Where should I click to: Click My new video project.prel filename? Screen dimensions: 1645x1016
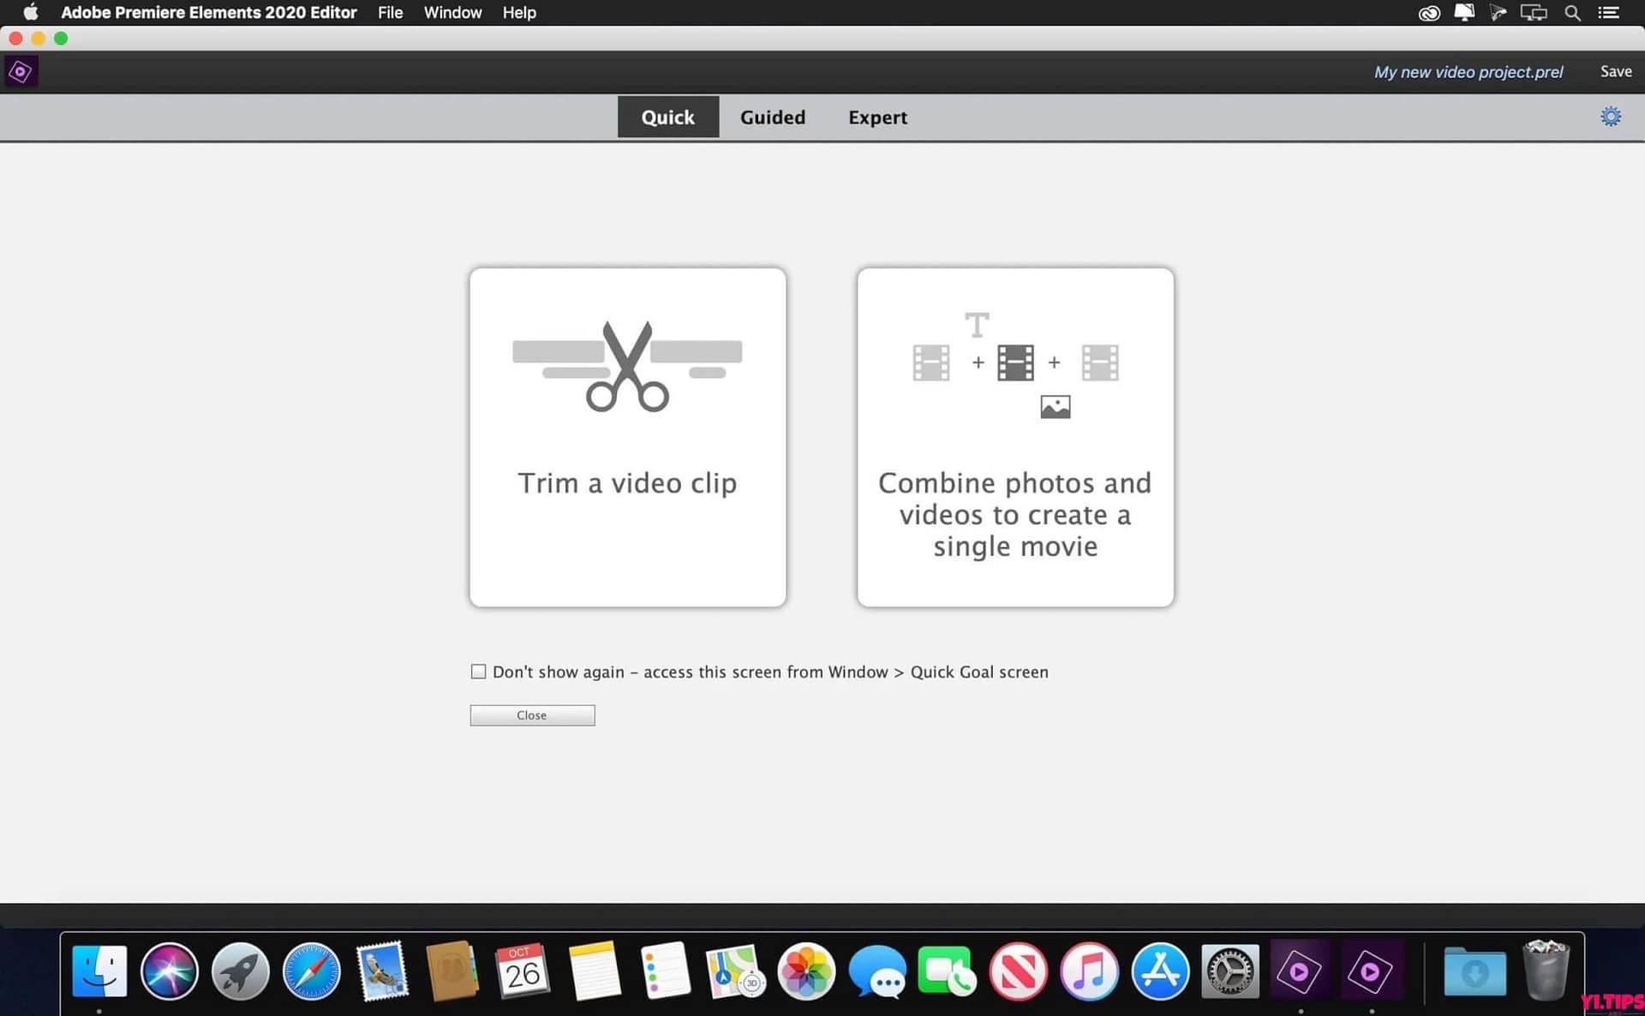pyautogui.click(x=1468, y=71)
